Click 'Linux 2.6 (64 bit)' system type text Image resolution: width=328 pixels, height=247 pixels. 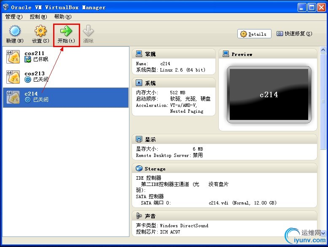coord(183,70)
